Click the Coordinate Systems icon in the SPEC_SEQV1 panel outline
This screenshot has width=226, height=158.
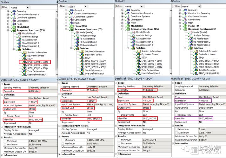[14, 17]
